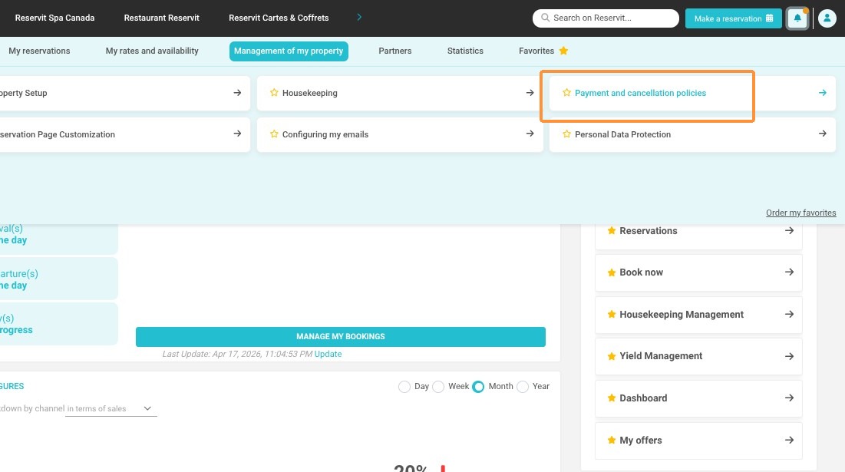Image resolution: width=845 pixels, height=472 pixels.
Task: Open the Partners menu
Action: pyautogui.click(x=395, y=51)
